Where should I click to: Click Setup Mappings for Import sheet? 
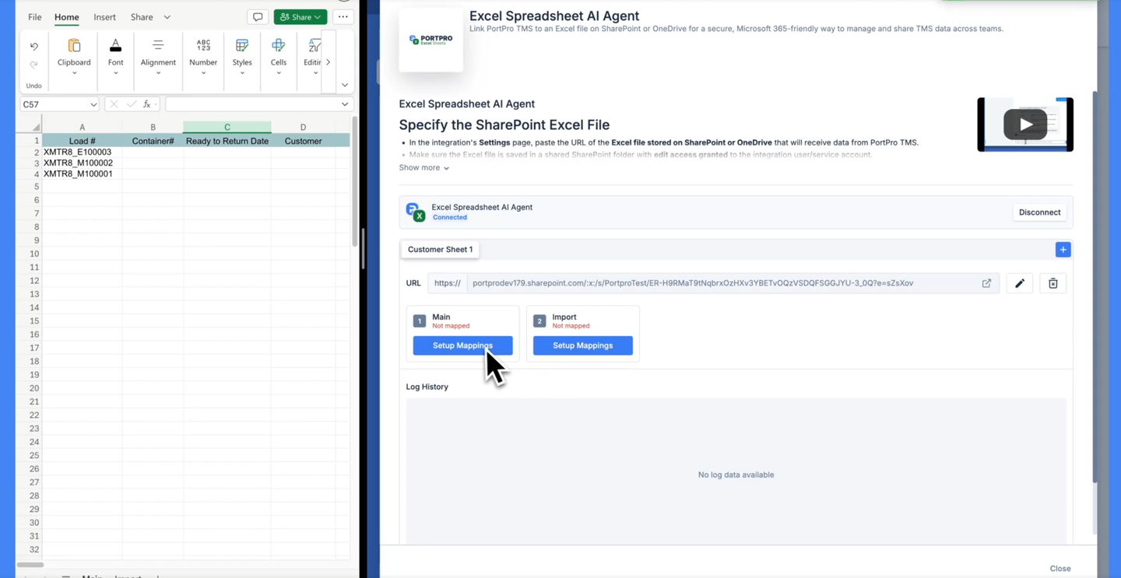pyautogui.click(x=583, y=345)
